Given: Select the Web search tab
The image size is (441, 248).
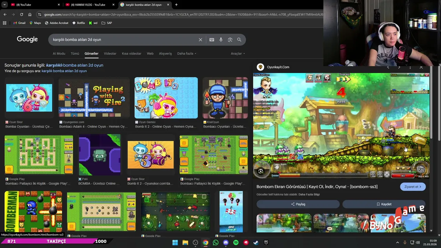Looking at the screenshot, I should click(x=150, y=53).
